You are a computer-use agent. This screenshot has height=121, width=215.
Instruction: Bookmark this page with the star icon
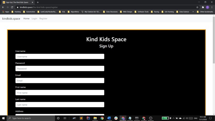(x=197, y=7)
